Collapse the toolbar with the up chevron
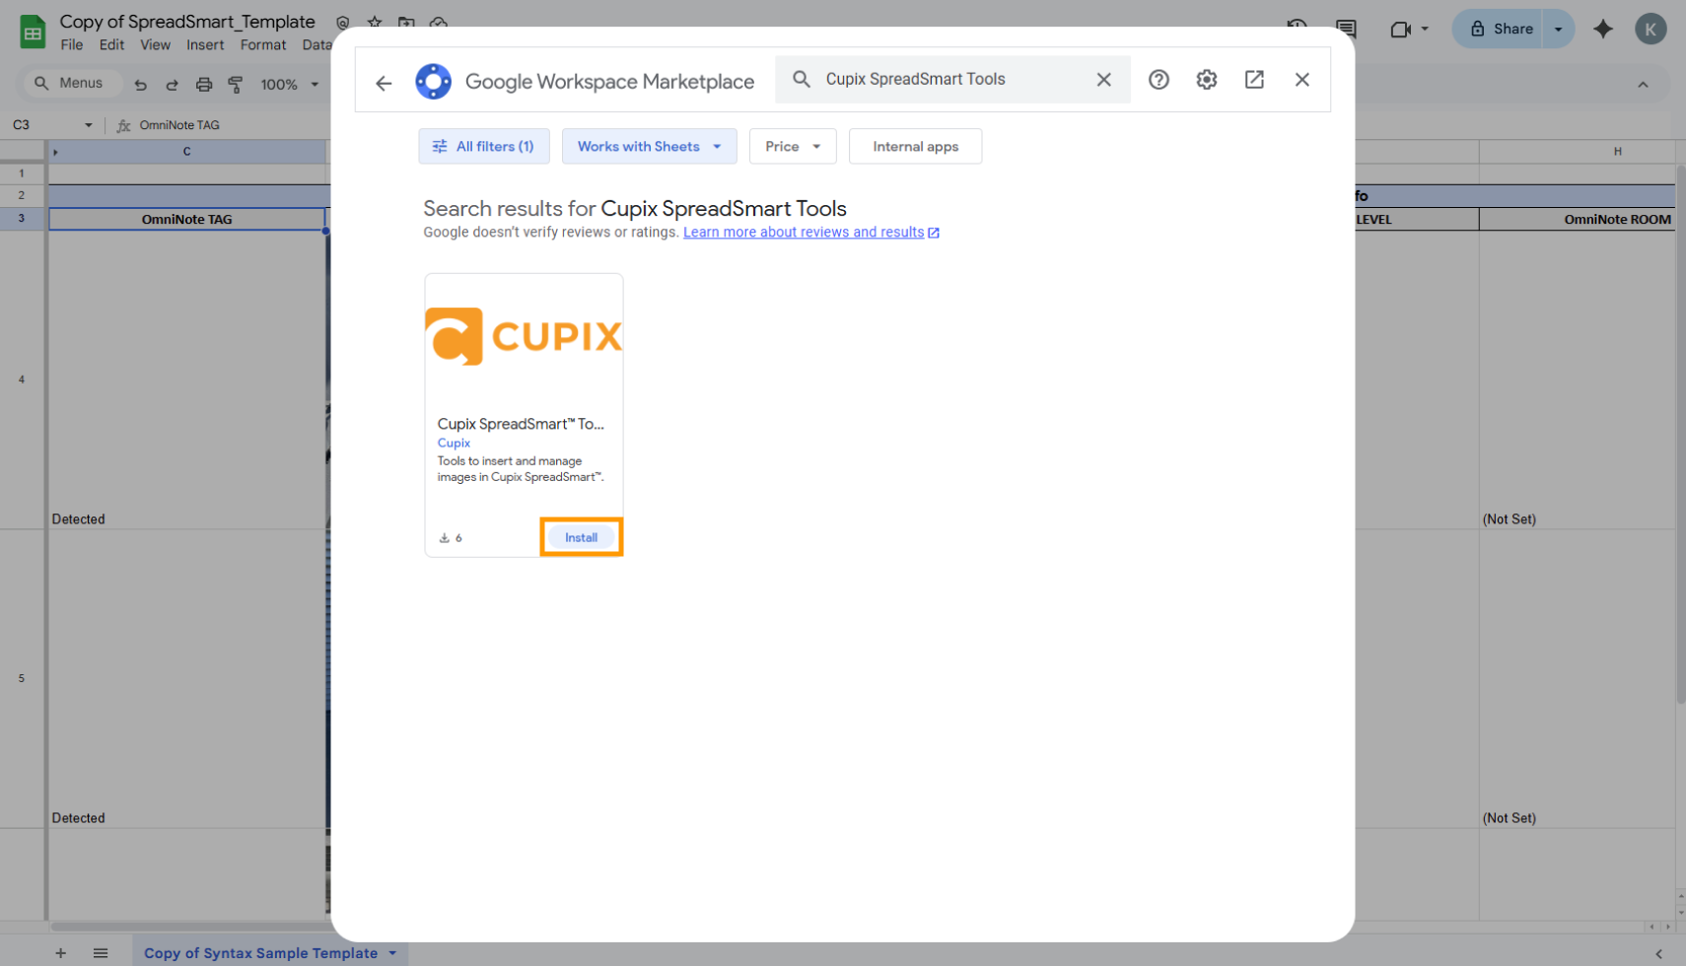1686x966 pixels. [x=1643, y=85]
